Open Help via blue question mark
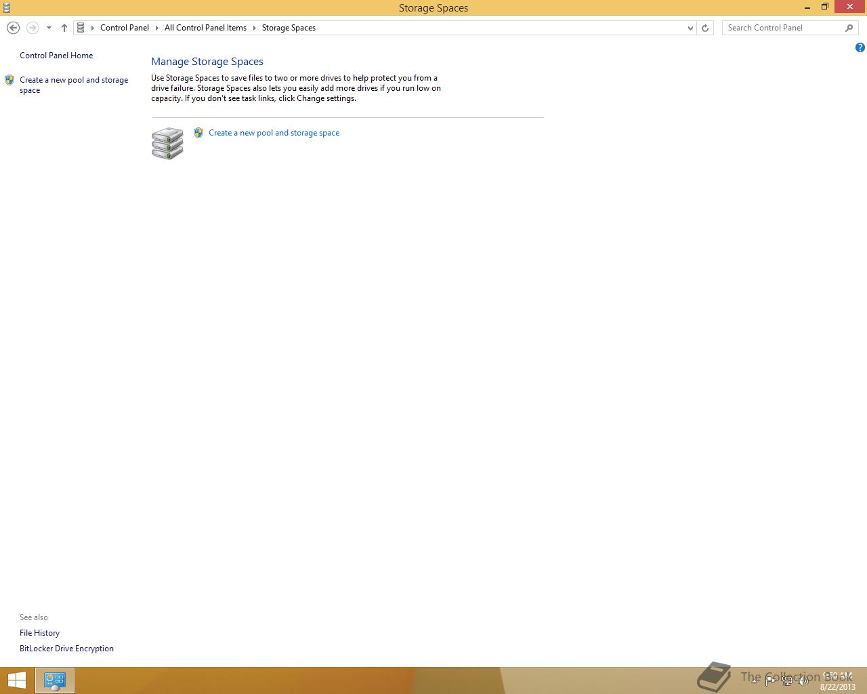 [860, 47]
